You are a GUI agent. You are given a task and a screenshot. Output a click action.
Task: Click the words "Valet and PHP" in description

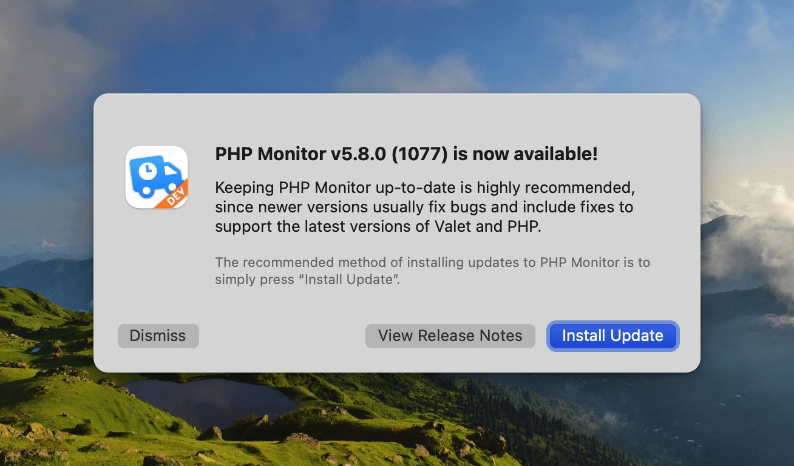click(486, 227)
